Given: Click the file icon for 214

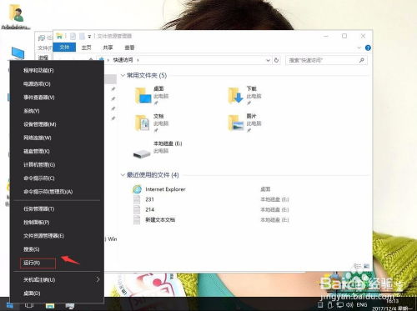Looking at the screenshot, I should click(x=137, y=209).
